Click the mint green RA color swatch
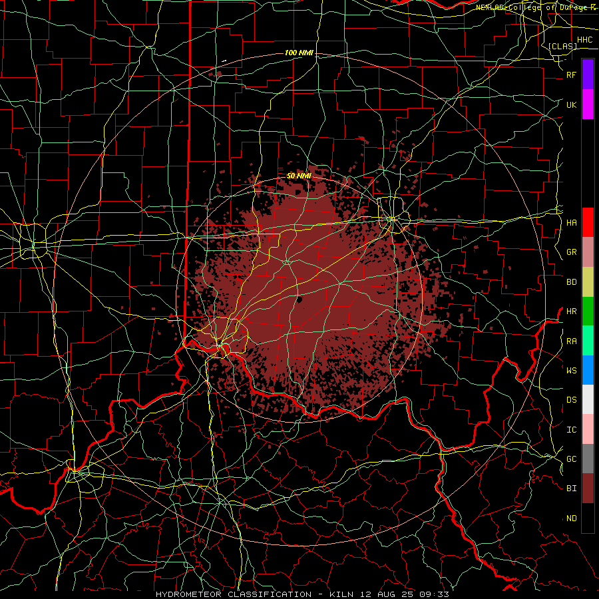The image size is (599, 599). (x=588, y=341)
